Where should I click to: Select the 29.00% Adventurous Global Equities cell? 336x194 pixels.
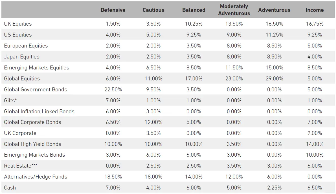[x=274, y=79]
